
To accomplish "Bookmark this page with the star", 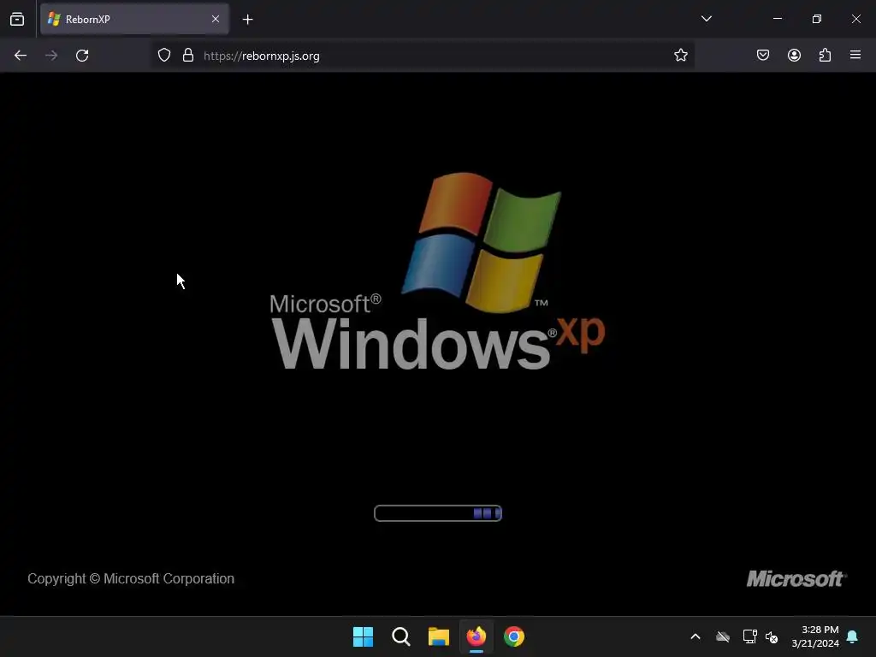I will [x=680, y=56].
